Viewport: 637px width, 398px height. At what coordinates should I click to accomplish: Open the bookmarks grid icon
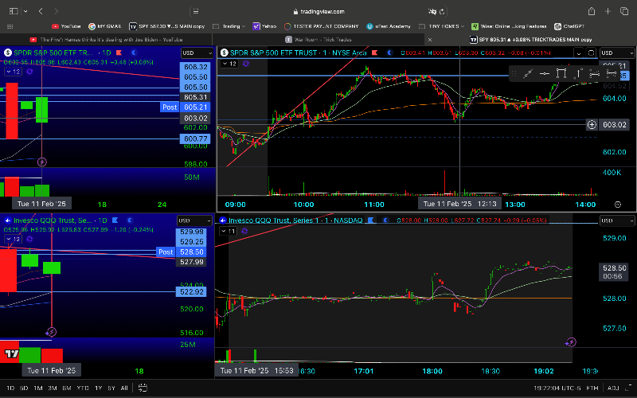(x=10, y=26)
